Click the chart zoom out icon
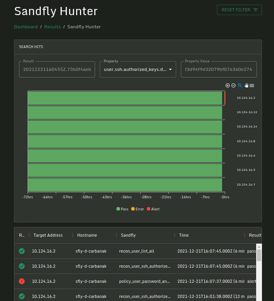 [233, 86]
